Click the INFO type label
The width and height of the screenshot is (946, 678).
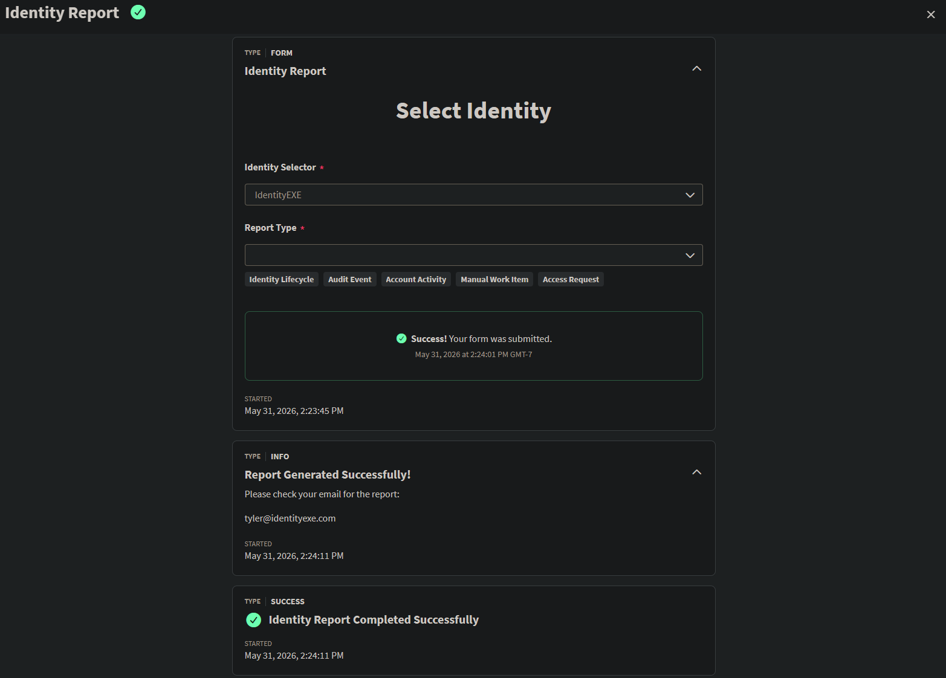(280, 457)
